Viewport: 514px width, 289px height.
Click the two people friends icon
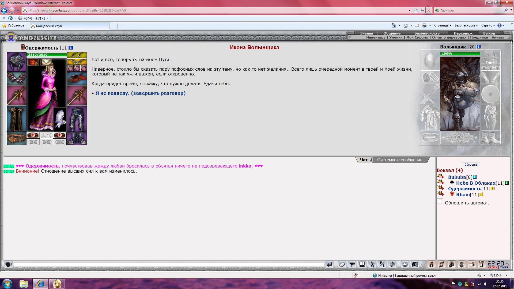pos(472,264)
